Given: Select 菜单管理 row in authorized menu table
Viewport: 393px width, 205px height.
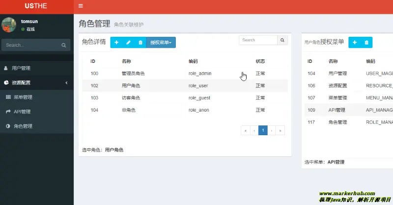Looking at the screenshot, I should pos(349,98).
